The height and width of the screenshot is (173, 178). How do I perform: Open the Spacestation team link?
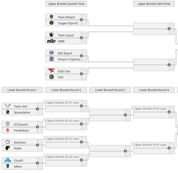click(22, 112)
